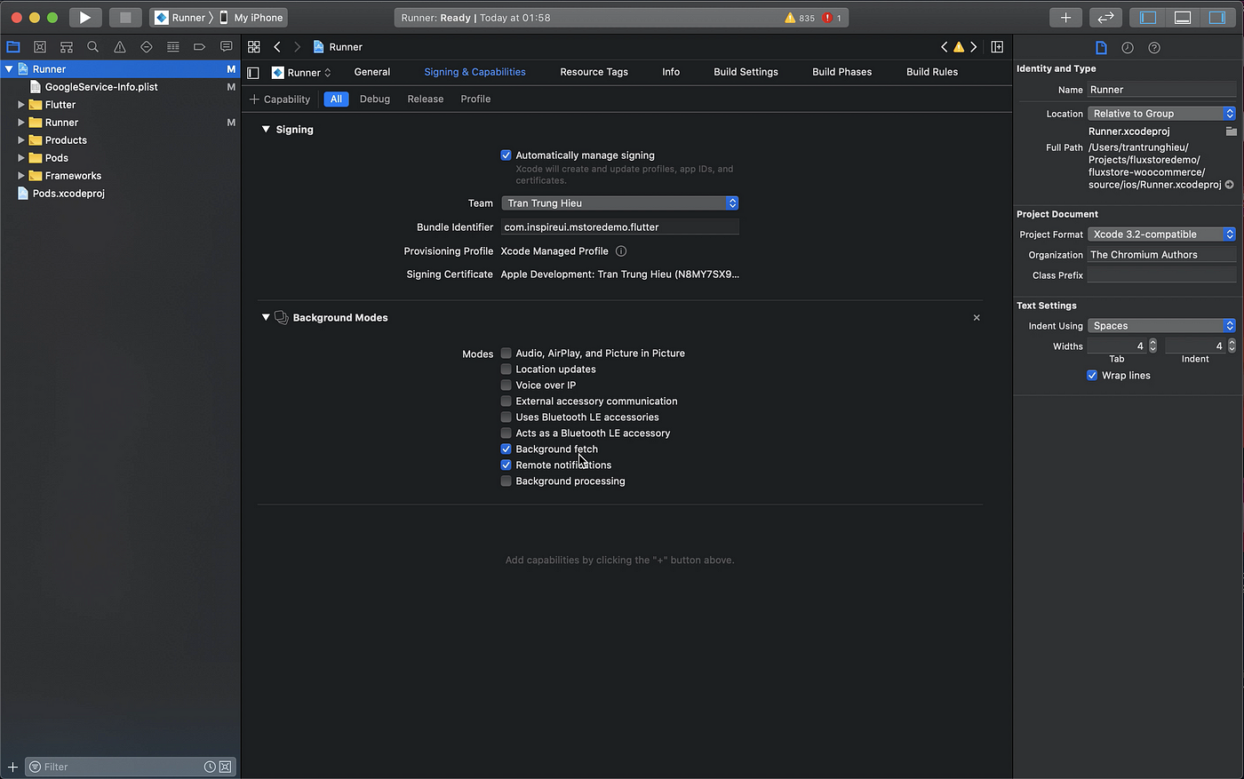Enable External accessory communication

pos(506,401)
